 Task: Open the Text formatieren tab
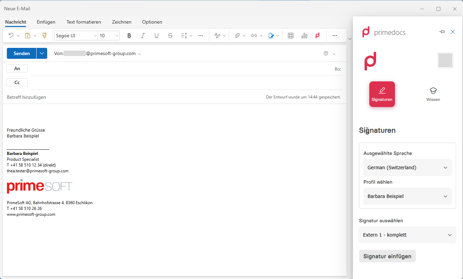tap(84, 22)
